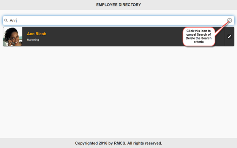237x148 pixels.
Task: Open Ann Ricoh's profile photo
Action: pyautogui.click(x=13, y=36)
